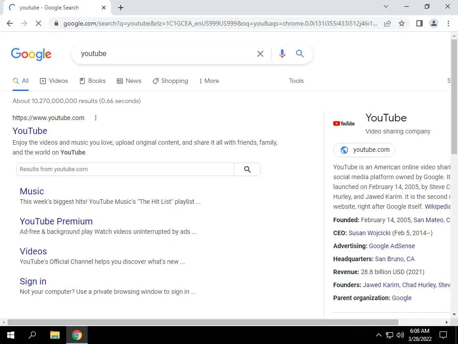Image resolution: width=458 pixels, height=344 pixels.
Task: Click the youtube.com knowledge panel button
Action: [364, 150]
